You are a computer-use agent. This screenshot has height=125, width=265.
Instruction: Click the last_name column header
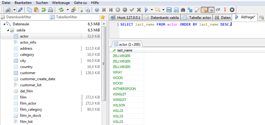[x=125, y=50]
